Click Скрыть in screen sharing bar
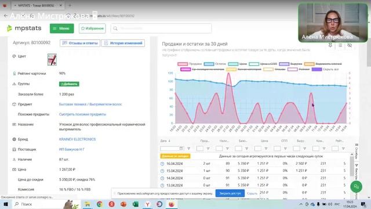Screen dimensions: 371x209 pyautogui.click(x=252, y=193)
